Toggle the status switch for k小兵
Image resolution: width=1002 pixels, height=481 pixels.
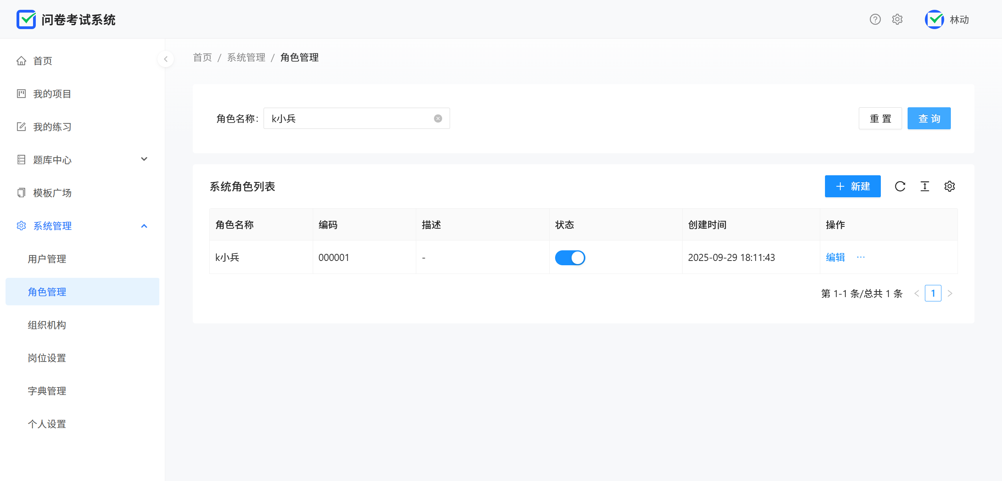coord(570,258)
